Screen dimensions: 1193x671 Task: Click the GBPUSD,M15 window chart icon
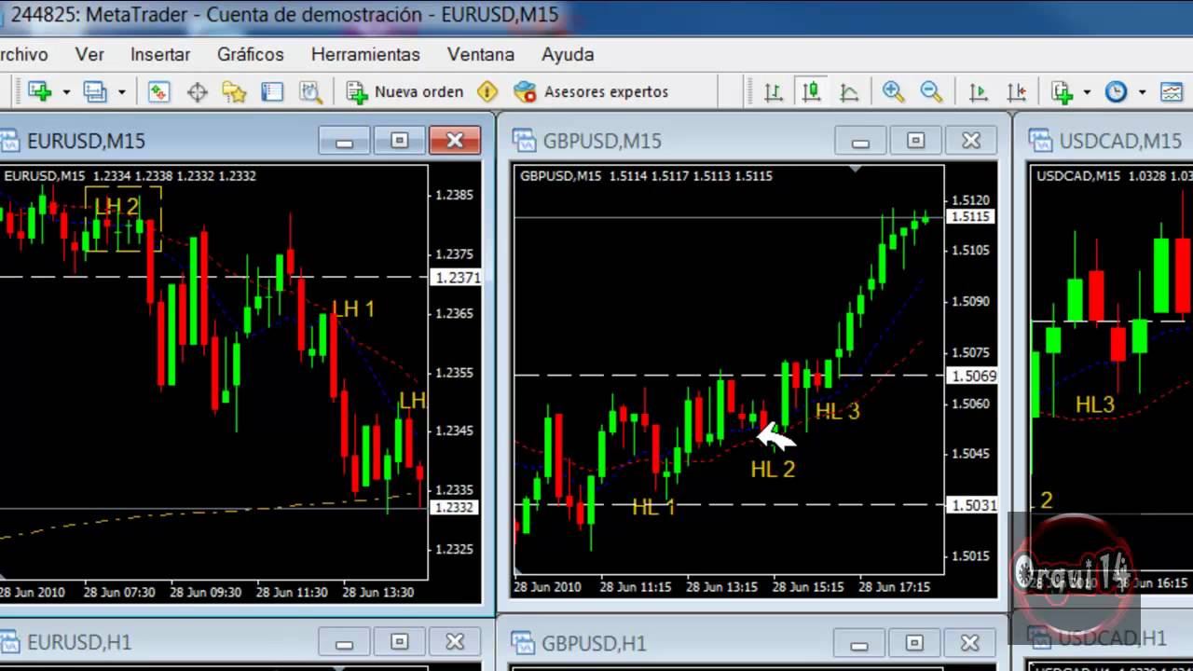pyautogui.click(x=524, y=141)
